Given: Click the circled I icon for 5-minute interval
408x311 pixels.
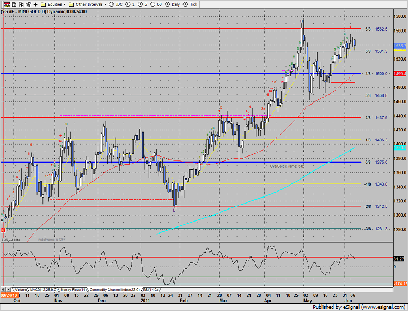Looking at the screenshot, I should click(x=140, y=4).
